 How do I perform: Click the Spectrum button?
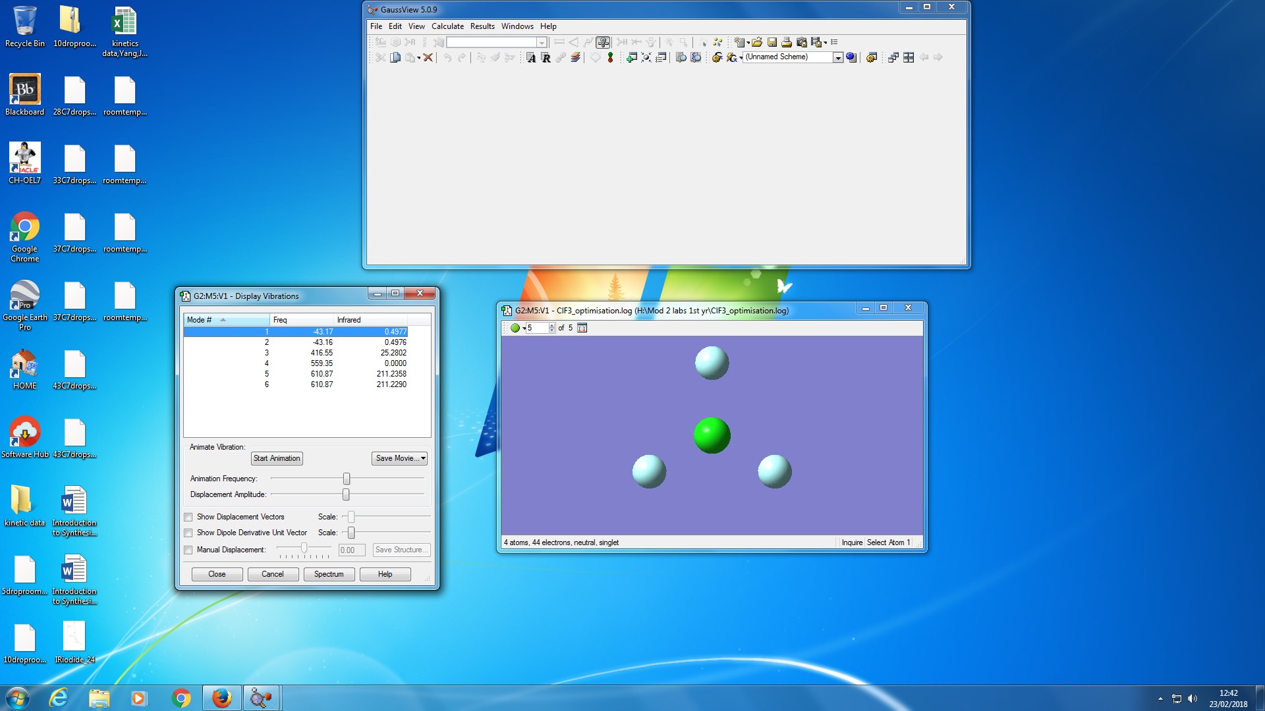[329, 574]
